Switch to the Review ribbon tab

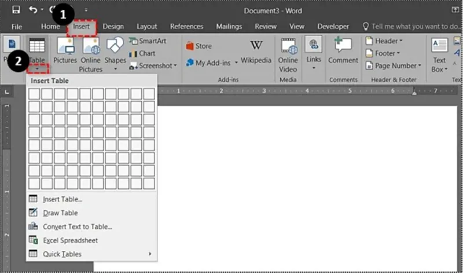point(266,27)
